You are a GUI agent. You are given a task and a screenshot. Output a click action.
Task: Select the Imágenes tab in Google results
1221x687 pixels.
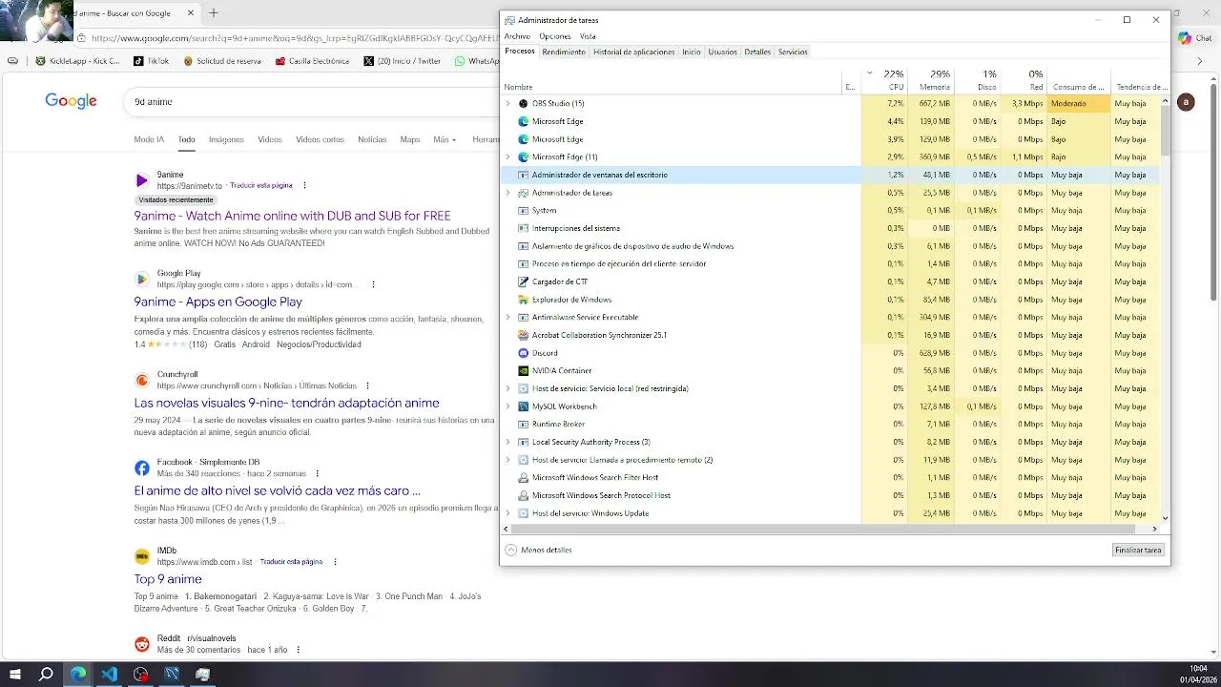tap(226, 139)
